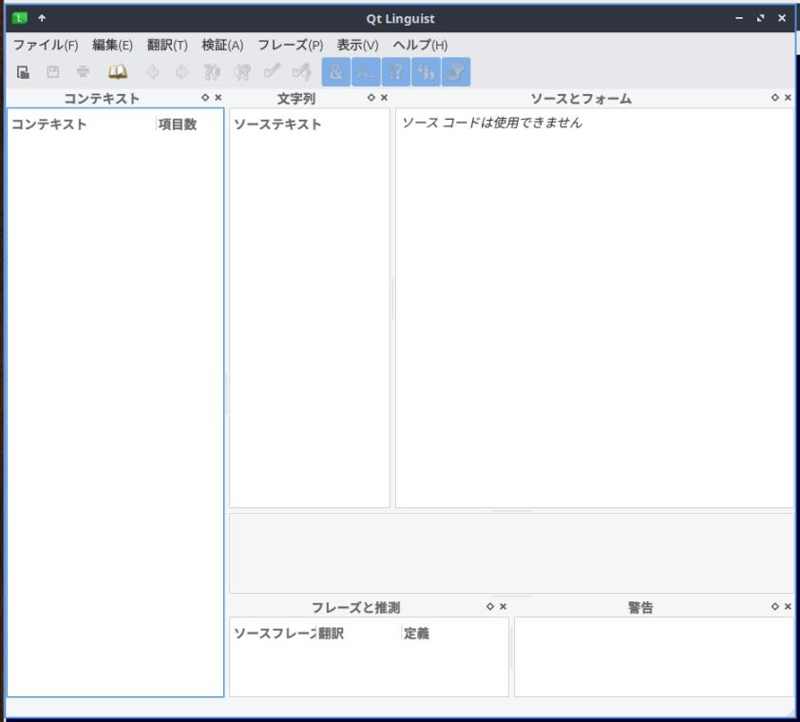Open the 翻訳(T) menu
This screenshot has width=800, height=722.
coord(167,46)
